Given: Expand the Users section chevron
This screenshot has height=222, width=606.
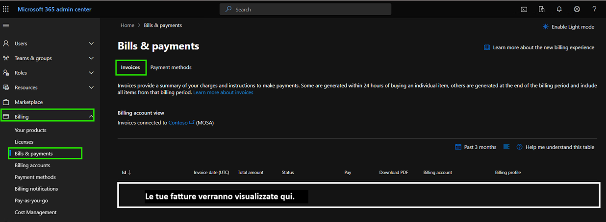Looking at the screenshot, I should click(91, 44).
